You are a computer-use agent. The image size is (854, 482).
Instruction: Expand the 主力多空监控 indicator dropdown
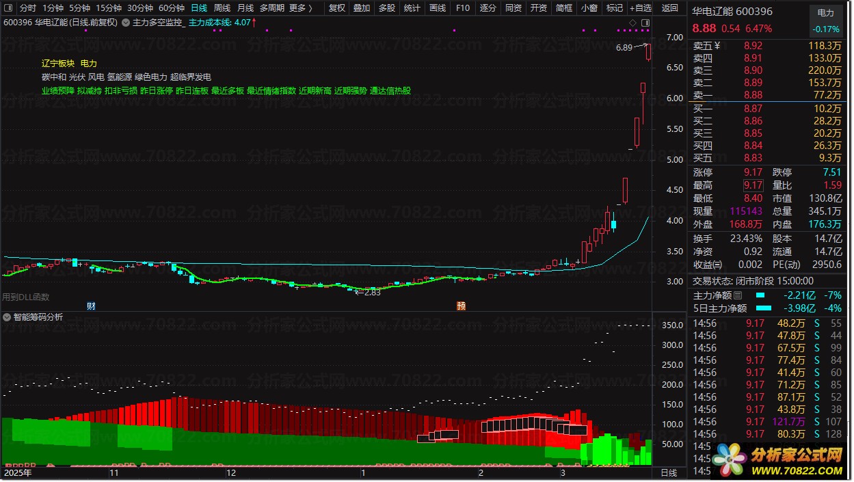click(x=126, y=23)
